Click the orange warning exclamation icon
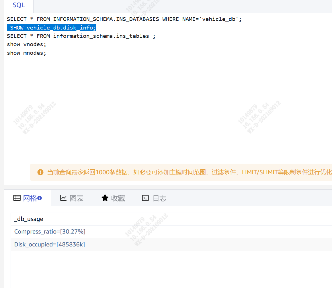The image size is (332, 288). pos(40,172)
